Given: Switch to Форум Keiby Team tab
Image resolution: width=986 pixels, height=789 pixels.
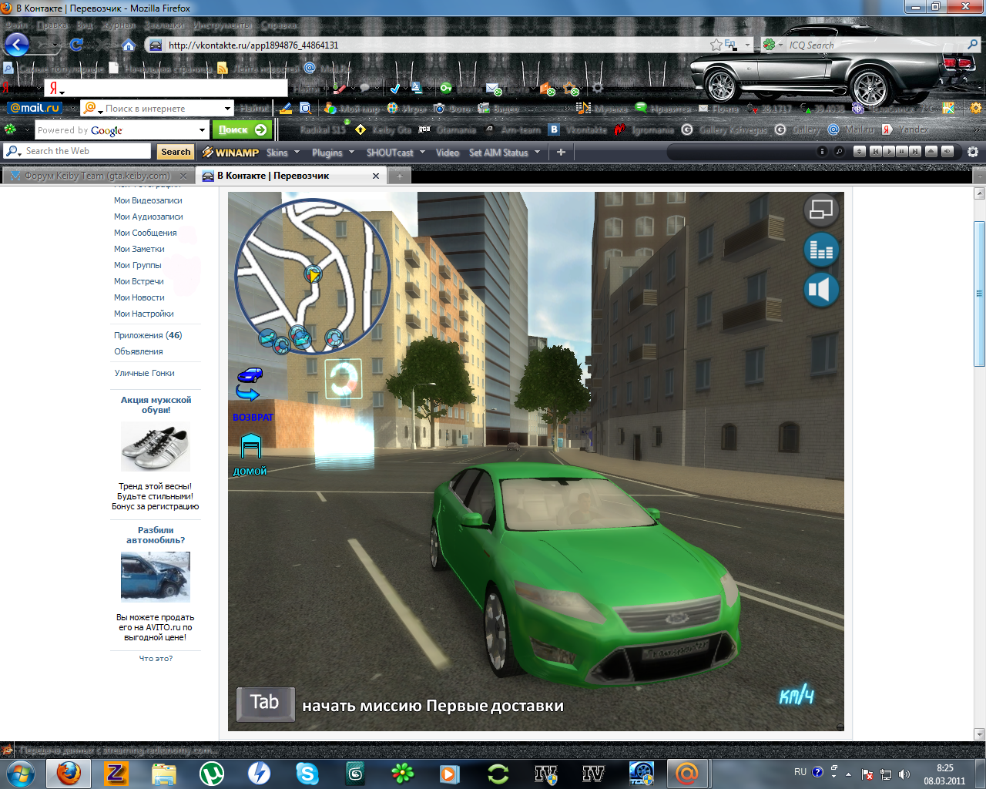Looking at the screenshot, I should pyautogui.click(x=98, y=176).
